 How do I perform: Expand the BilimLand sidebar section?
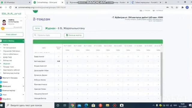coord(23,86)
